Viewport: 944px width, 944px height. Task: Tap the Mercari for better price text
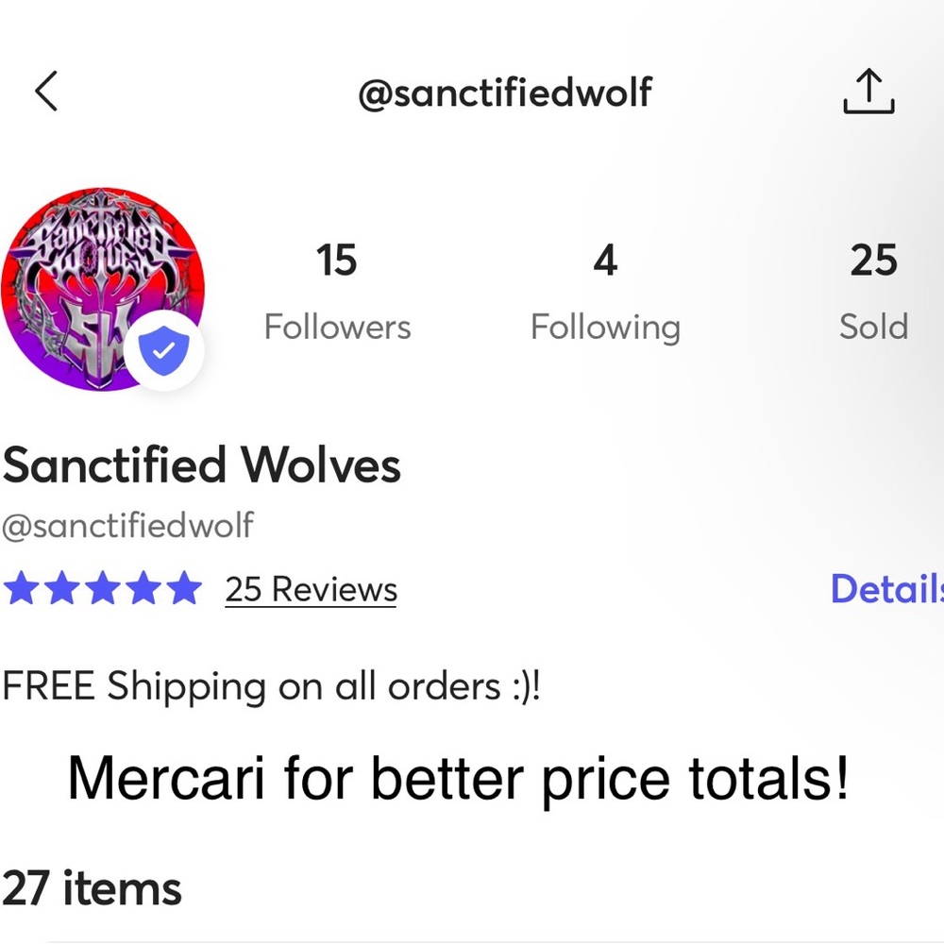458,780
